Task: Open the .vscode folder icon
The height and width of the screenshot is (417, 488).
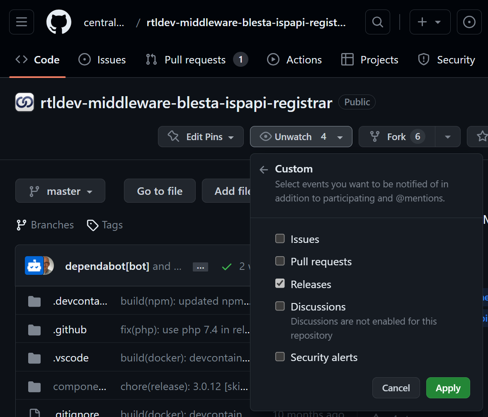Action: 34,358
